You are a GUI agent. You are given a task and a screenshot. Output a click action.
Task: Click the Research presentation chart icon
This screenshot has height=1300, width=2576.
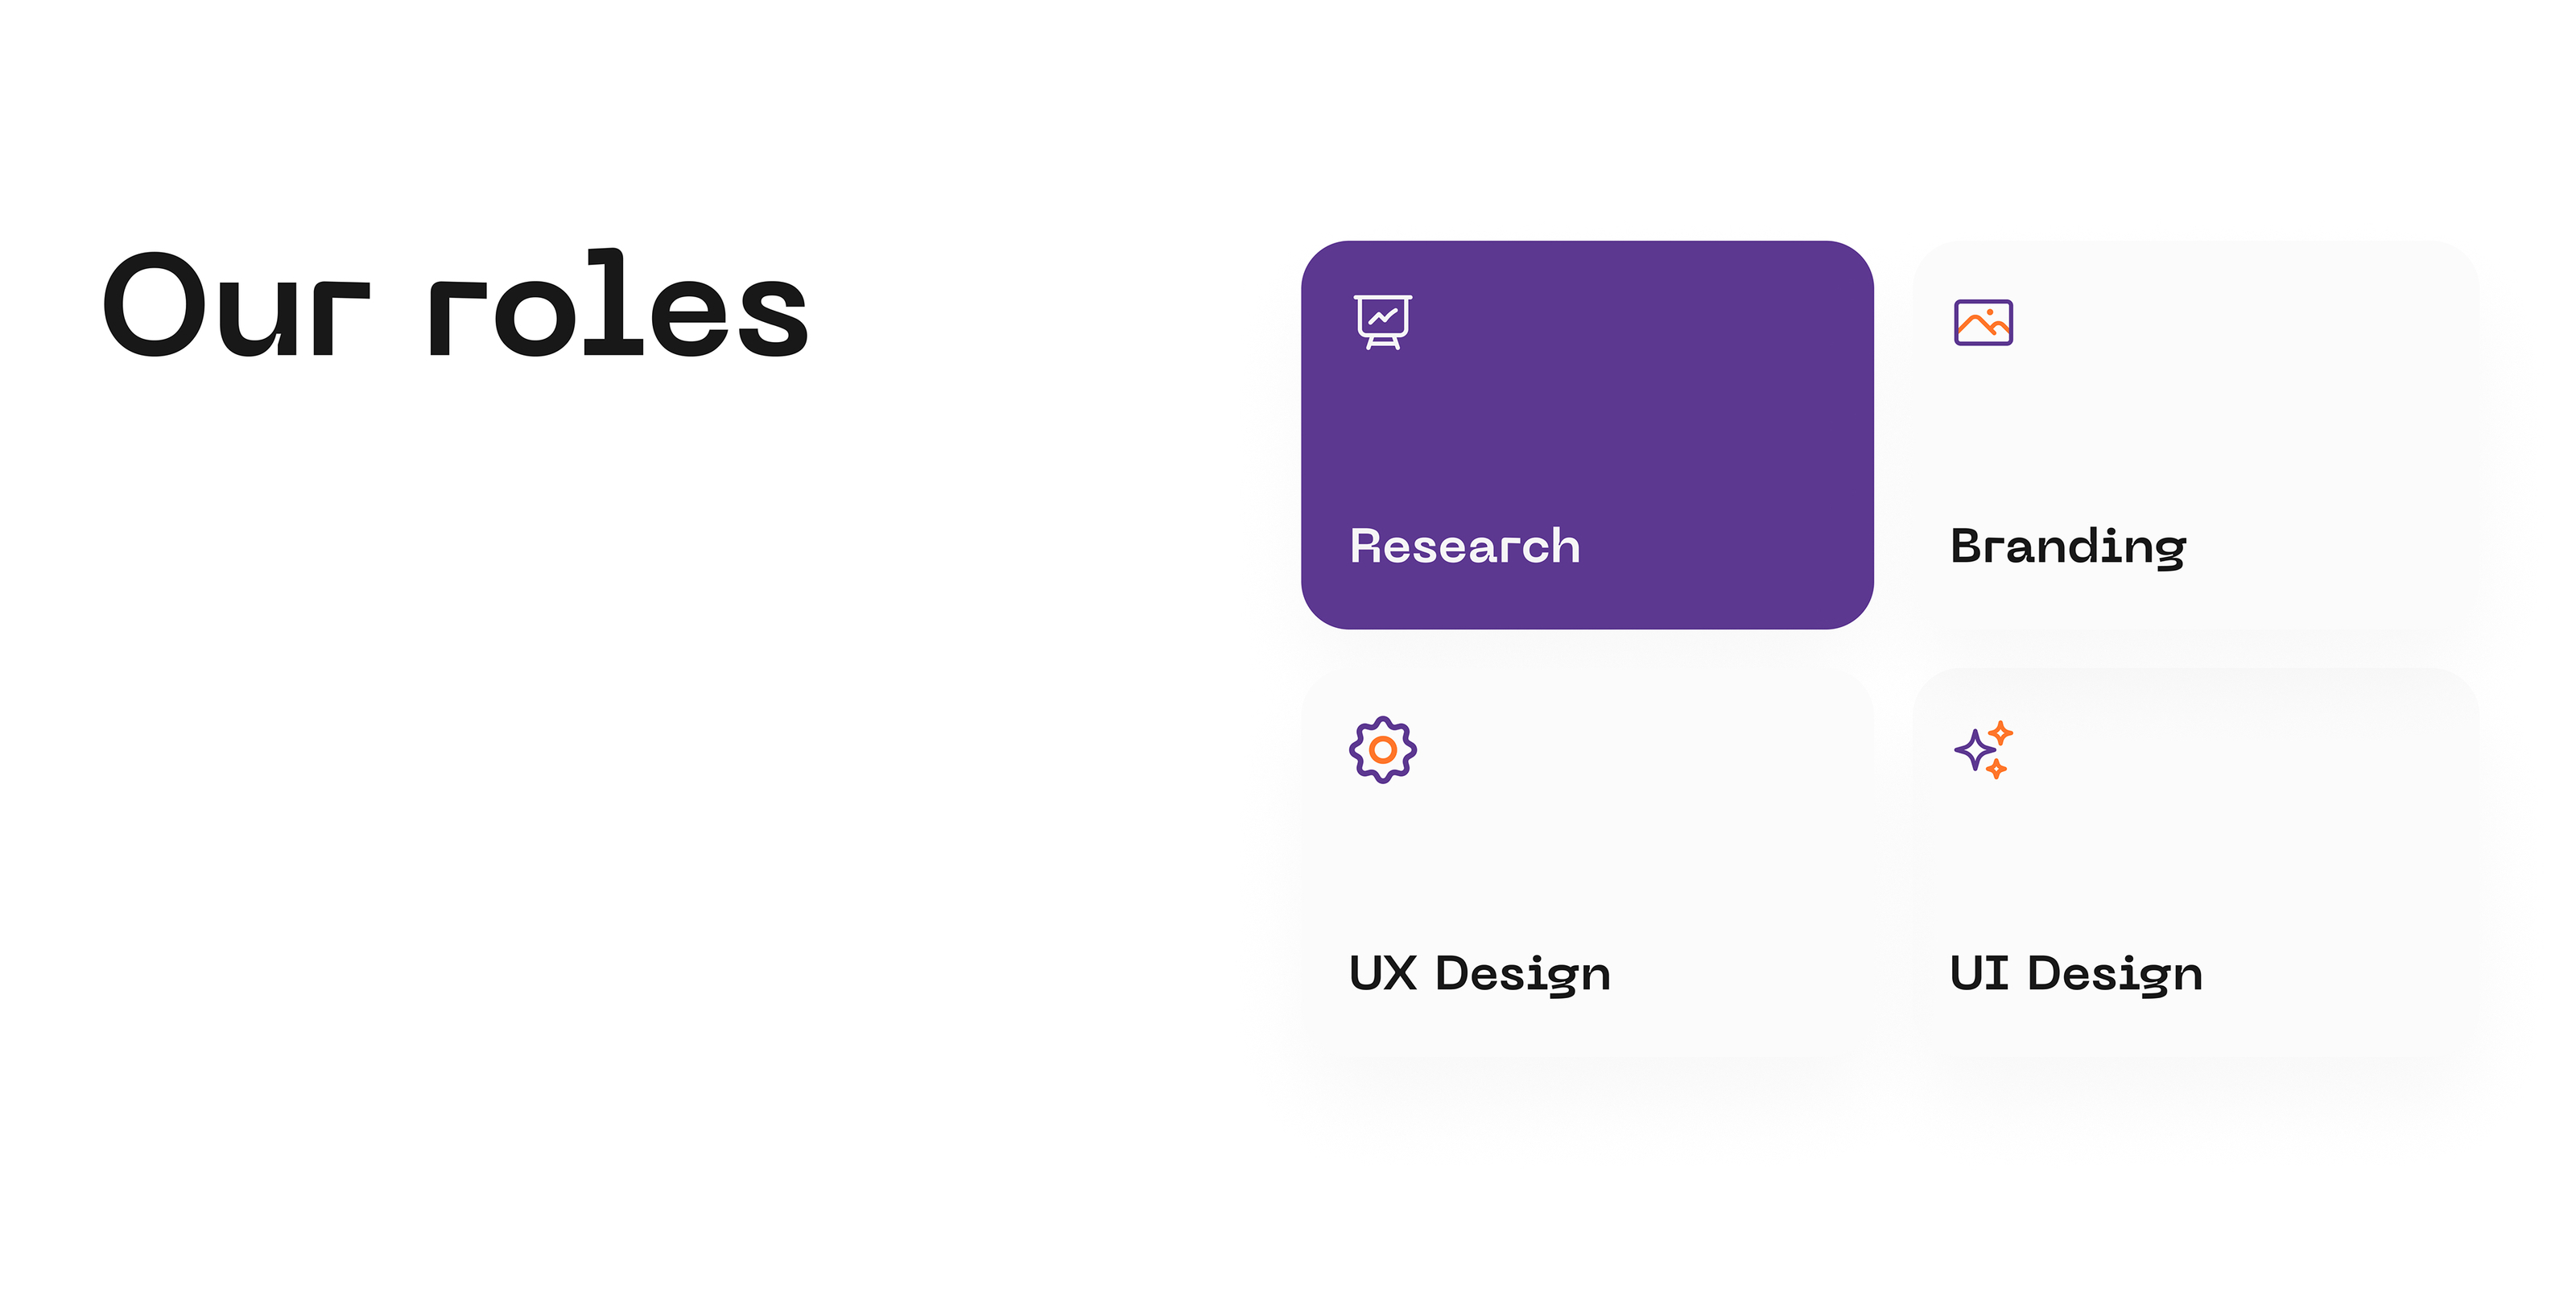(x=1383, y=321)
